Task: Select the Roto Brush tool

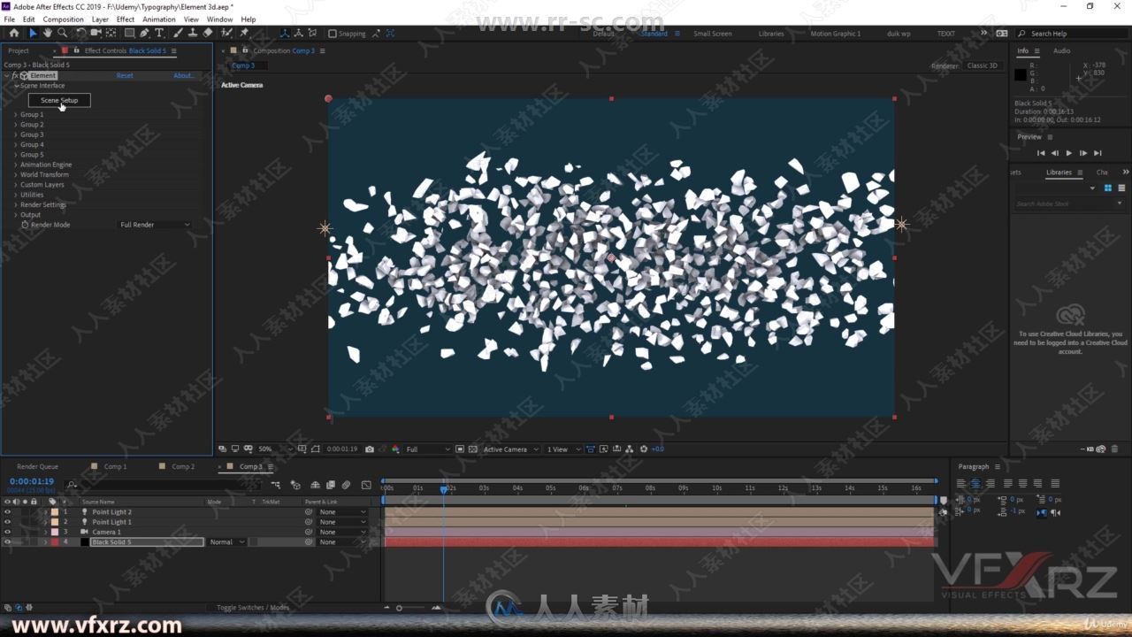Action: tap(227, 33)
